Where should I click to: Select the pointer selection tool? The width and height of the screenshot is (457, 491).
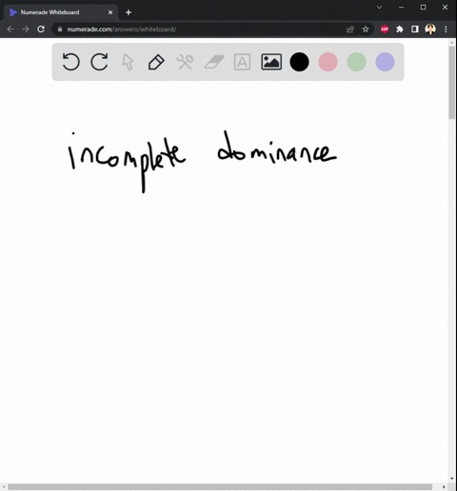click(128, 62)
